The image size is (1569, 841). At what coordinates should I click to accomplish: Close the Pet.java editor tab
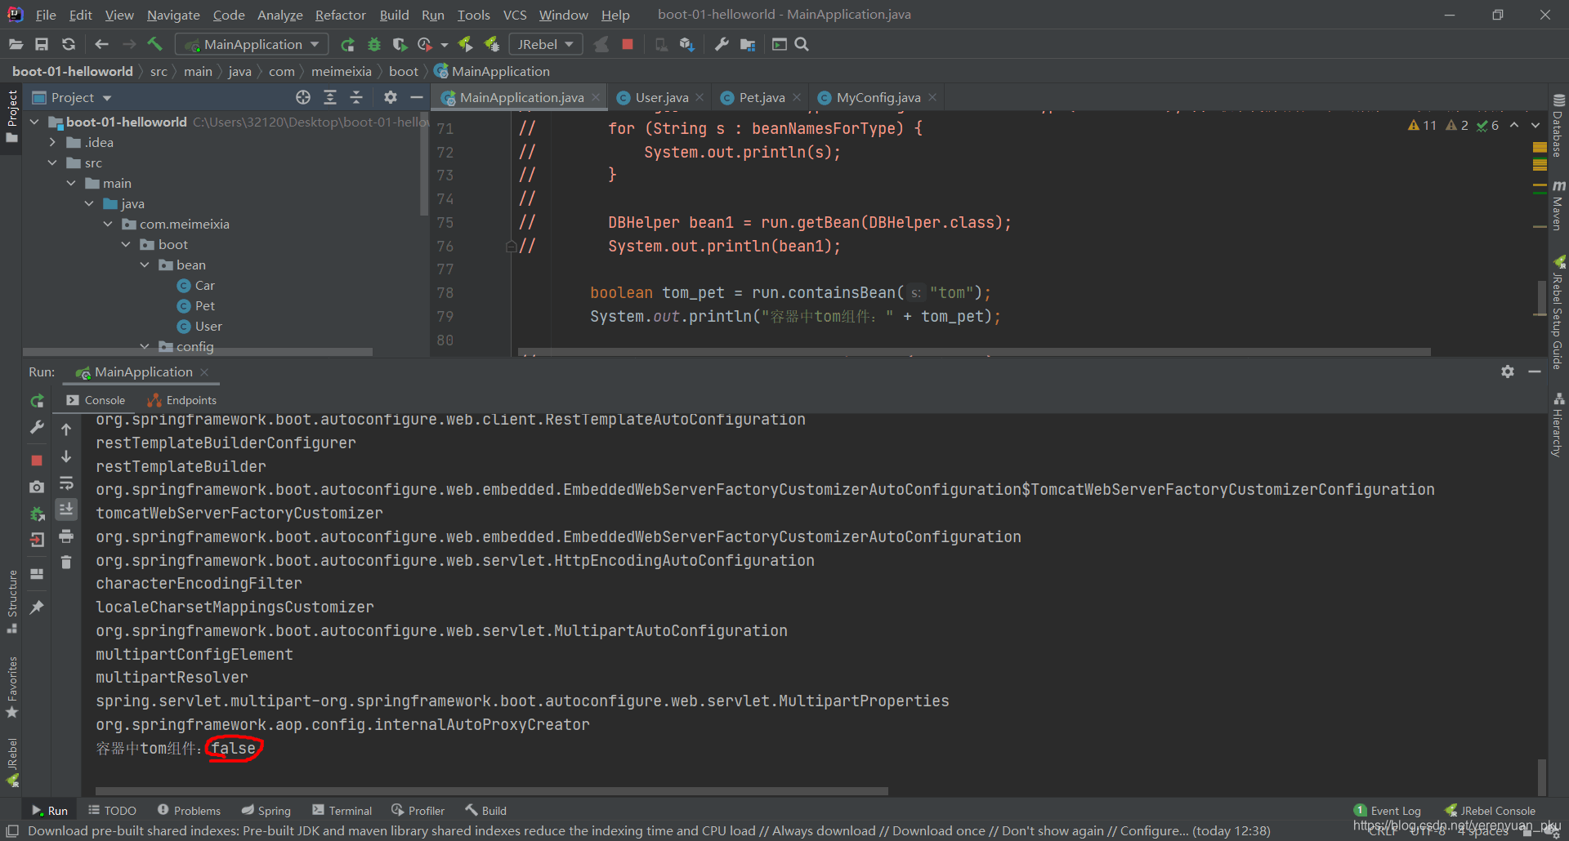pyautogui.click(x=797, y=97)
